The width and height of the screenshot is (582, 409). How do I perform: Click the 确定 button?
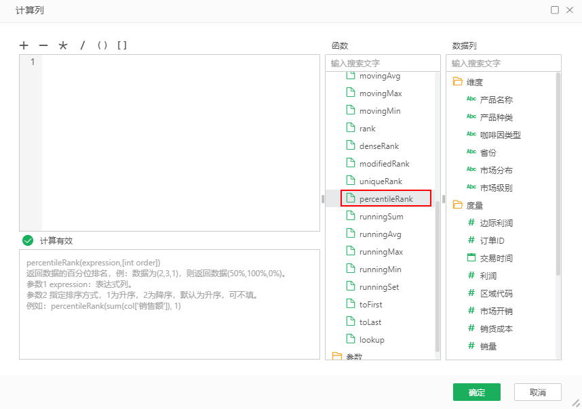[476, 392]
